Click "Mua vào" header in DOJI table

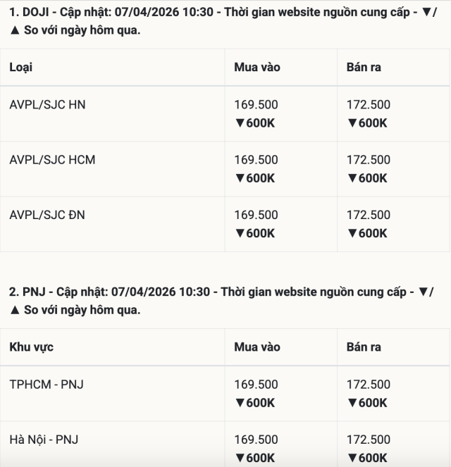[257, 67]
